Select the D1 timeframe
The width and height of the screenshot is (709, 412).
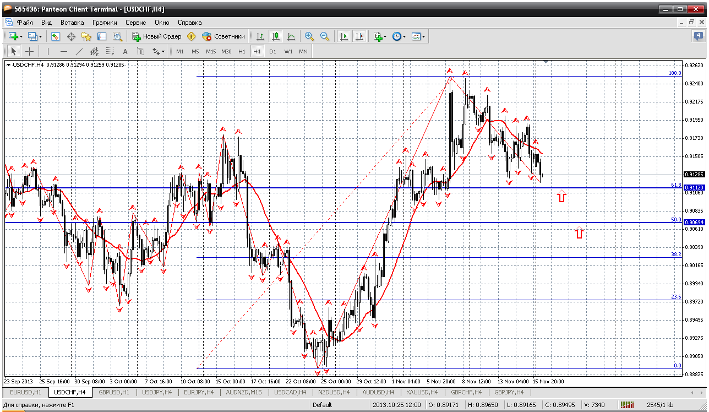[272, 51]
